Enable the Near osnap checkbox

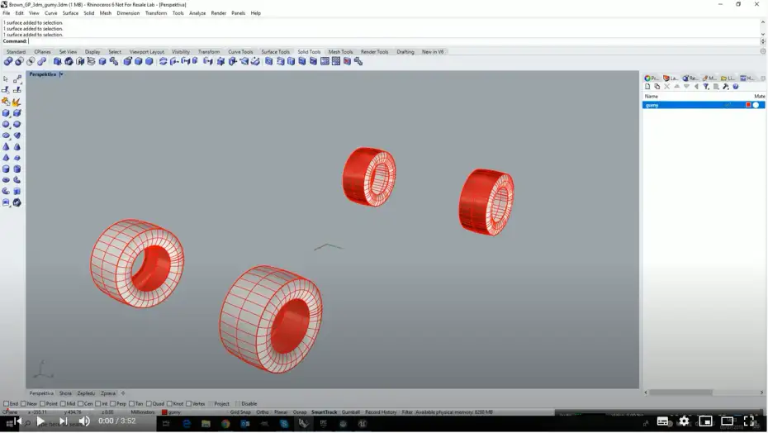click(23, 404)
